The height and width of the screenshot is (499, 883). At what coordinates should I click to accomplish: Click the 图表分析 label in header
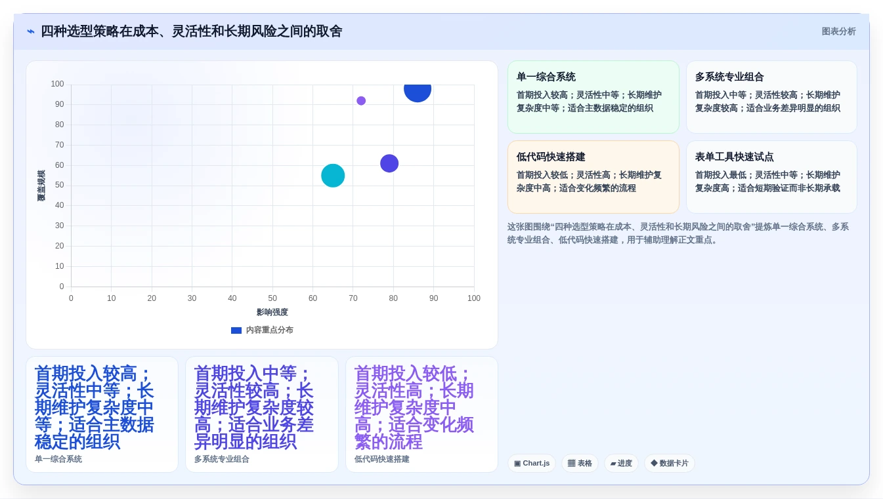coord(838,31)
